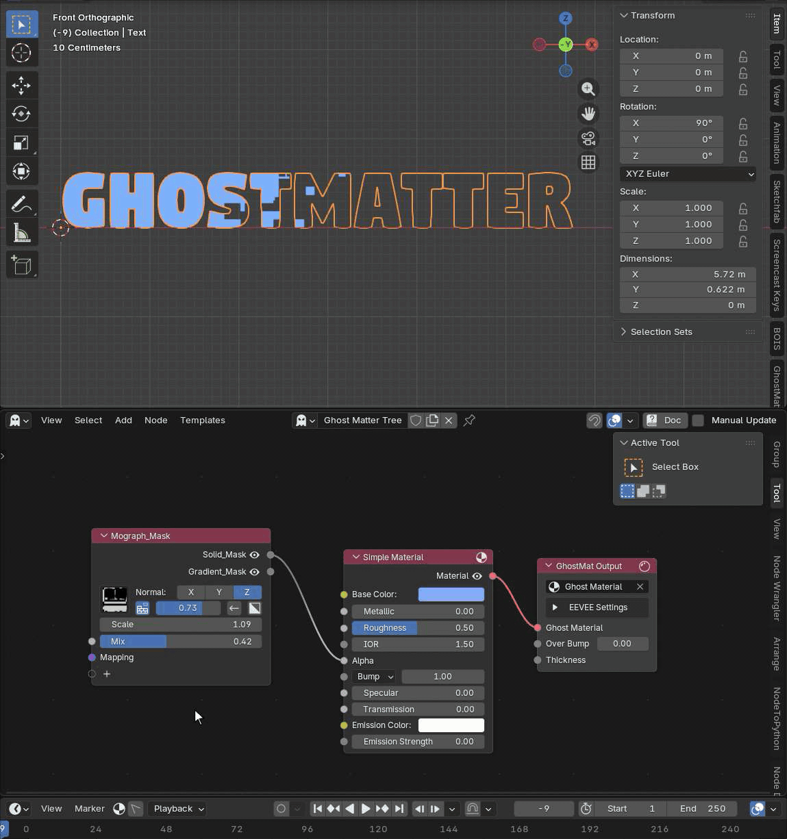The image size is (787, 839).
Task: Open the XYZ Euler rotation mode dropdown
Action: click(688, 174)
